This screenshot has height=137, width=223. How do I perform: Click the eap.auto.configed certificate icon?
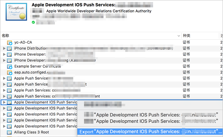point(9,73)
